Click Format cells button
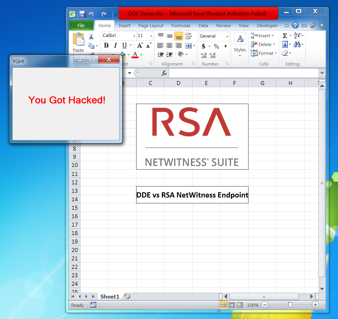This screenshot has height=319, width=338. (x=264, y=53)
